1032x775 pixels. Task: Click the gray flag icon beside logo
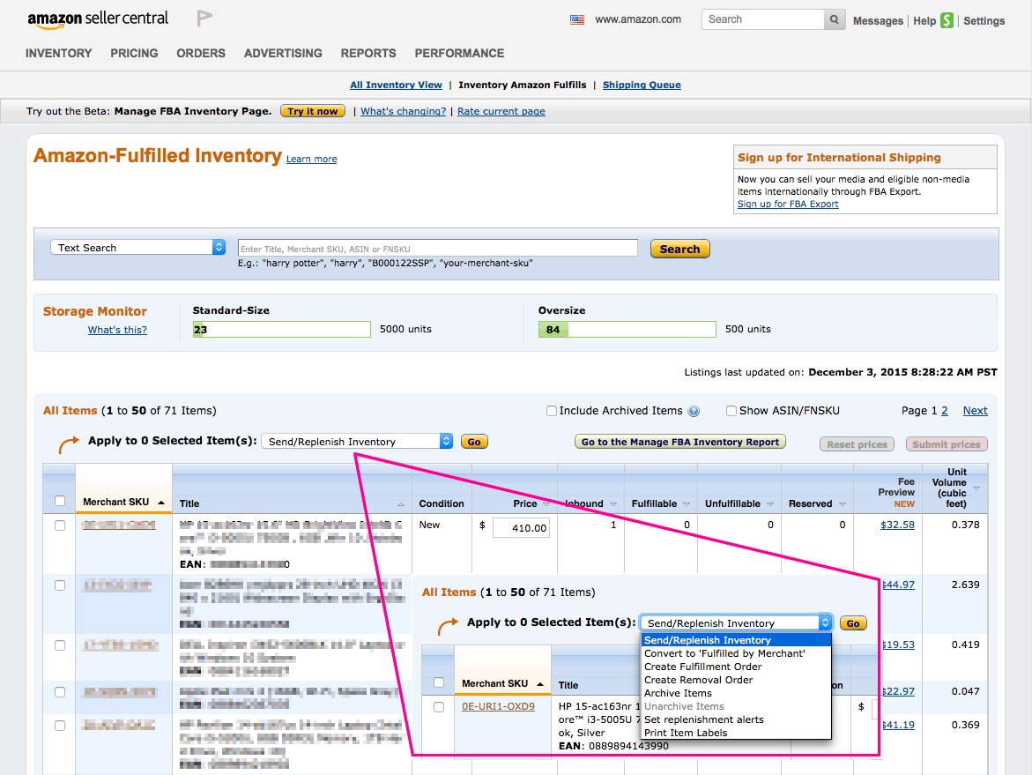204,18
